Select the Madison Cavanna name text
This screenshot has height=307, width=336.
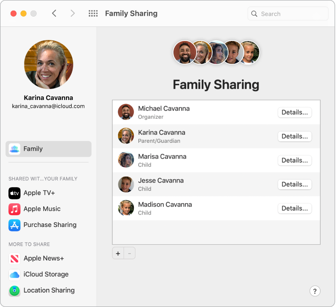(165, 204)
